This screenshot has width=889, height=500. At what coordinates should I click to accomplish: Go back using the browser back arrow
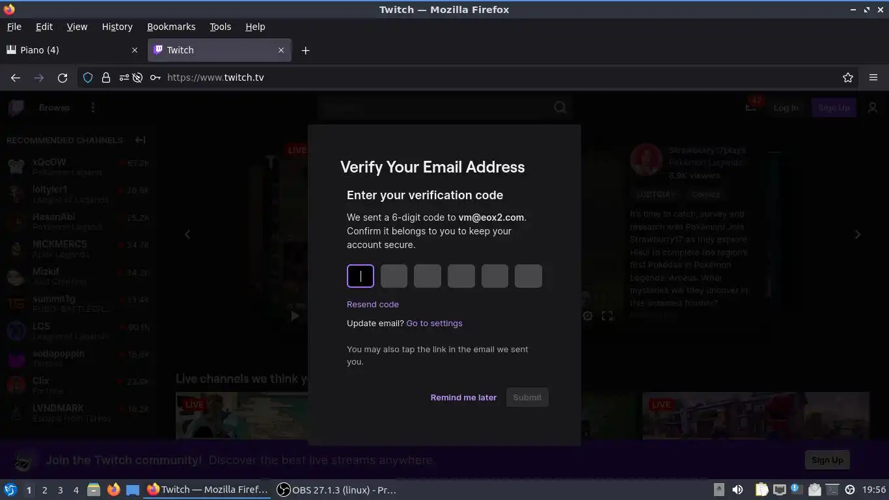[x=16, y=77]
